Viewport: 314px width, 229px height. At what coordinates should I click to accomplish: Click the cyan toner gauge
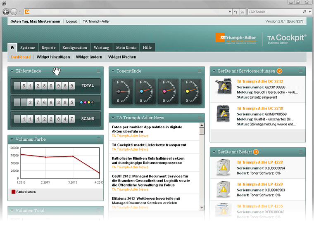(x=145, y=92)
